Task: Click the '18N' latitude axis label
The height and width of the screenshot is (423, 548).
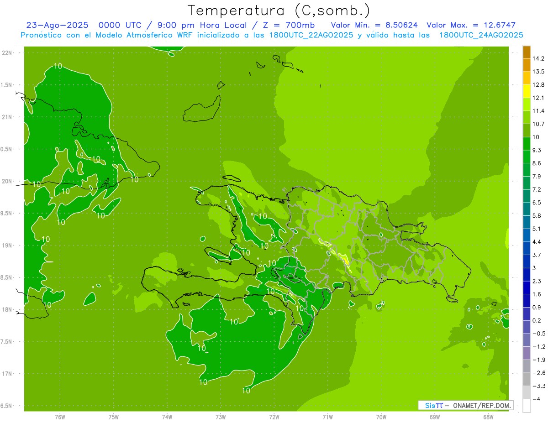Action: (x=7, y=309)
